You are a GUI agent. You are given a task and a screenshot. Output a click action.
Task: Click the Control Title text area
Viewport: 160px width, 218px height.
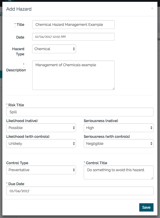[x=119, y=172]
